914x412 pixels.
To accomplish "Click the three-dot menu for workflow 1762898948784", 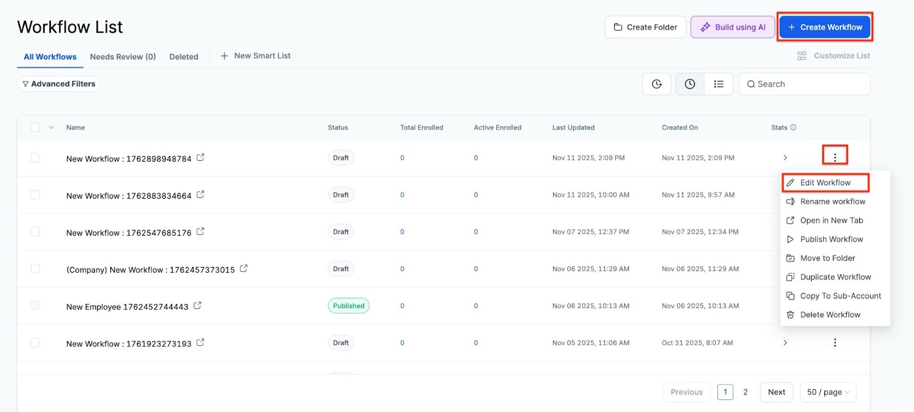I will (x=835, y=157).
